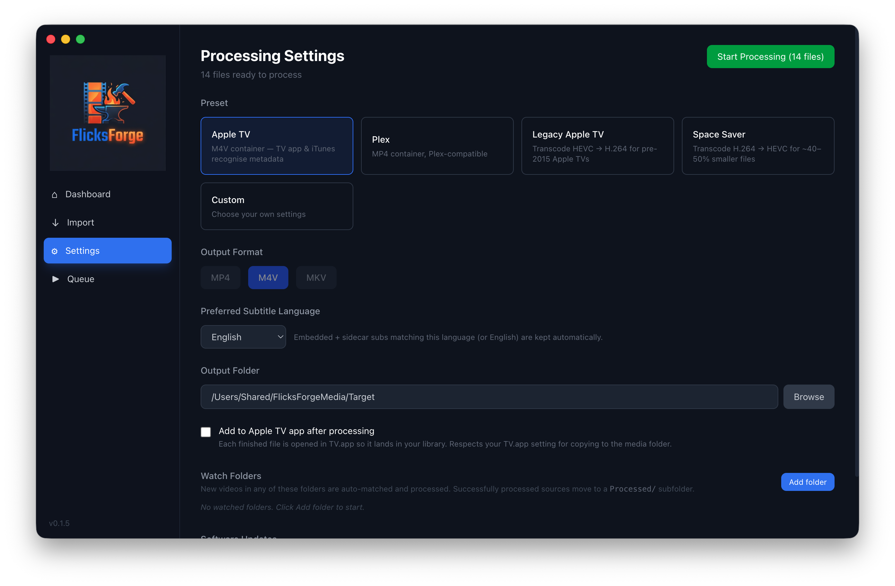Click the Queue play icon
Screen dimensions: 895x586
[56, 279]
